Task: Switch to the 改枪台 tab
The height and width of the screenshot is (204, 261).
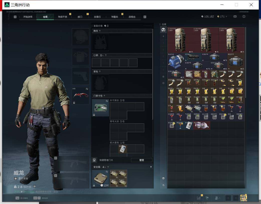Action: point(132,17)
